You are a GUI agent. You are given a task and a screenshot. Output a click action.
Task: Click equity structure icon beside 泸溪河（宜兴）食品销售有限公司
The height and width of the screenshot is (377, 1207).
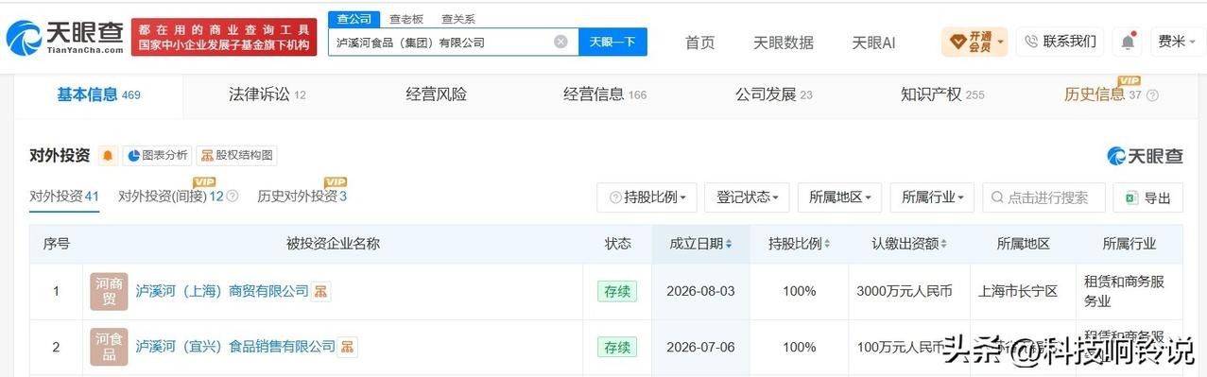click(348, 347)
